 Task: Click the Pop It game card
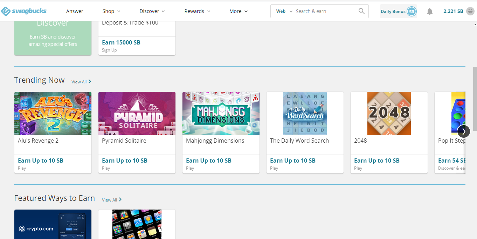[450, 132]
